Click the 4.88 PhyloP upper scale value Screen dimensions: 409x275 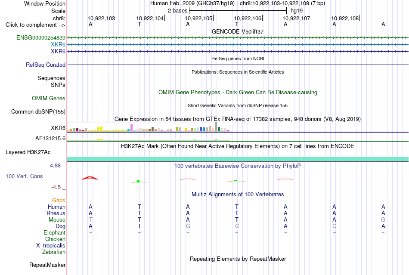(56, 166)
